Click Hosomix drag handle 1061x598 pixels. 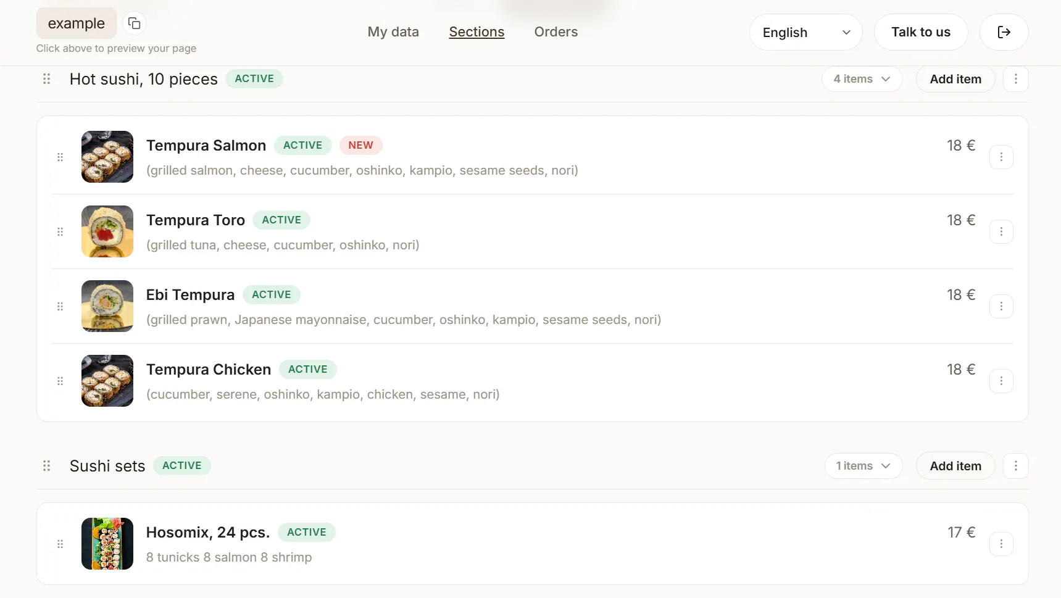(60, 544)
